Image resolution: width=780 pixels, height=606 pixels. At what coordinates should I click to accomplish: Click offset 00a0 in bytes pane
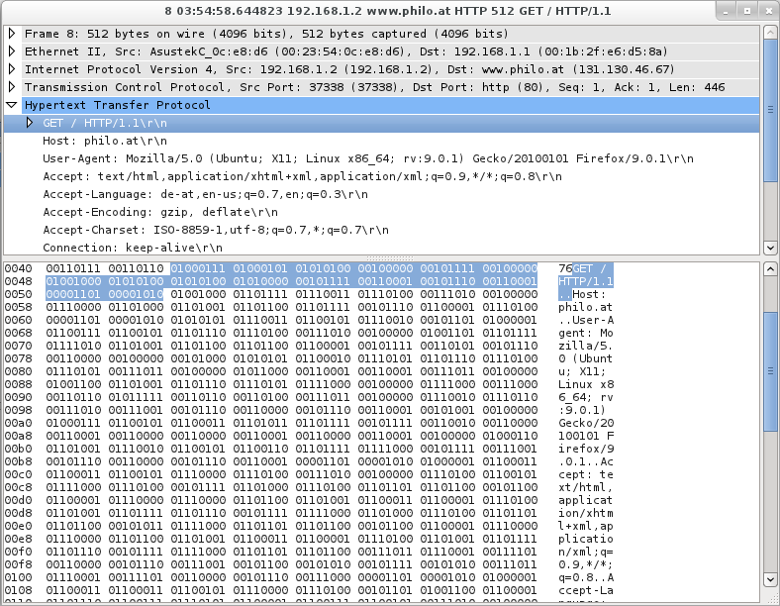(x=19, y=423)
